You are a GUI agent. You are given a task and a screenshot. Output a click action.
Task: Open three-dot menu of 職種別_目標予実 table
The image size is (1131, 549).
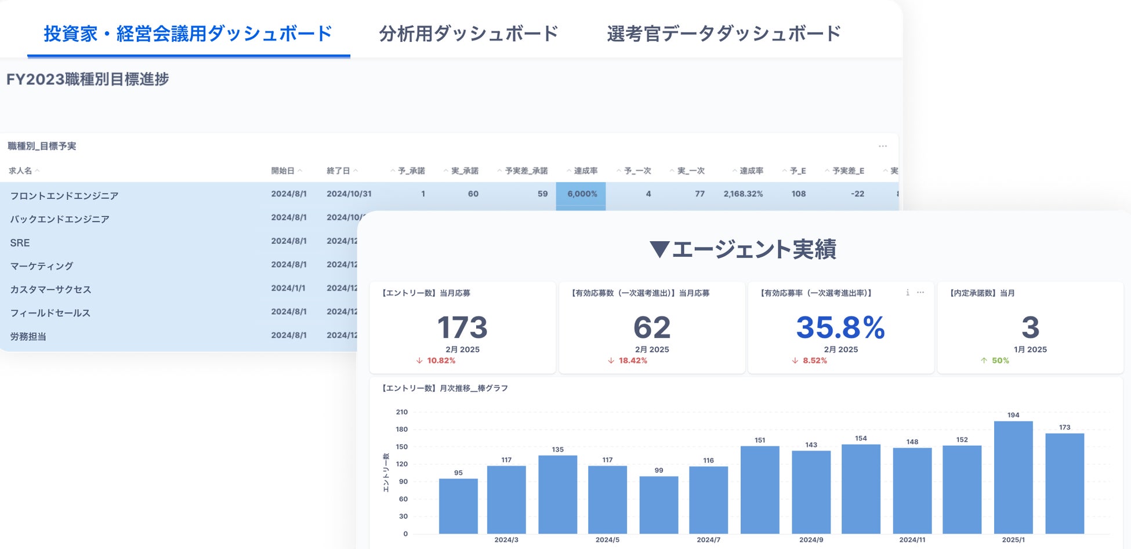882,146
